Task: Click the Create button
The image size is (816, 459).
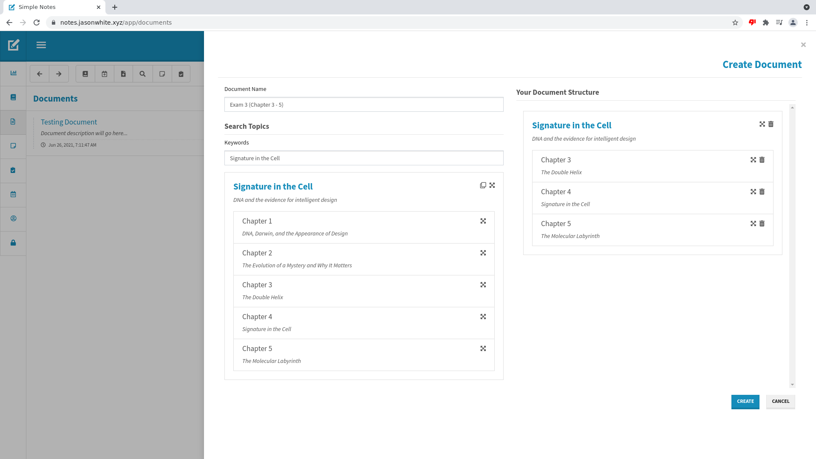Action: point(745,401)
